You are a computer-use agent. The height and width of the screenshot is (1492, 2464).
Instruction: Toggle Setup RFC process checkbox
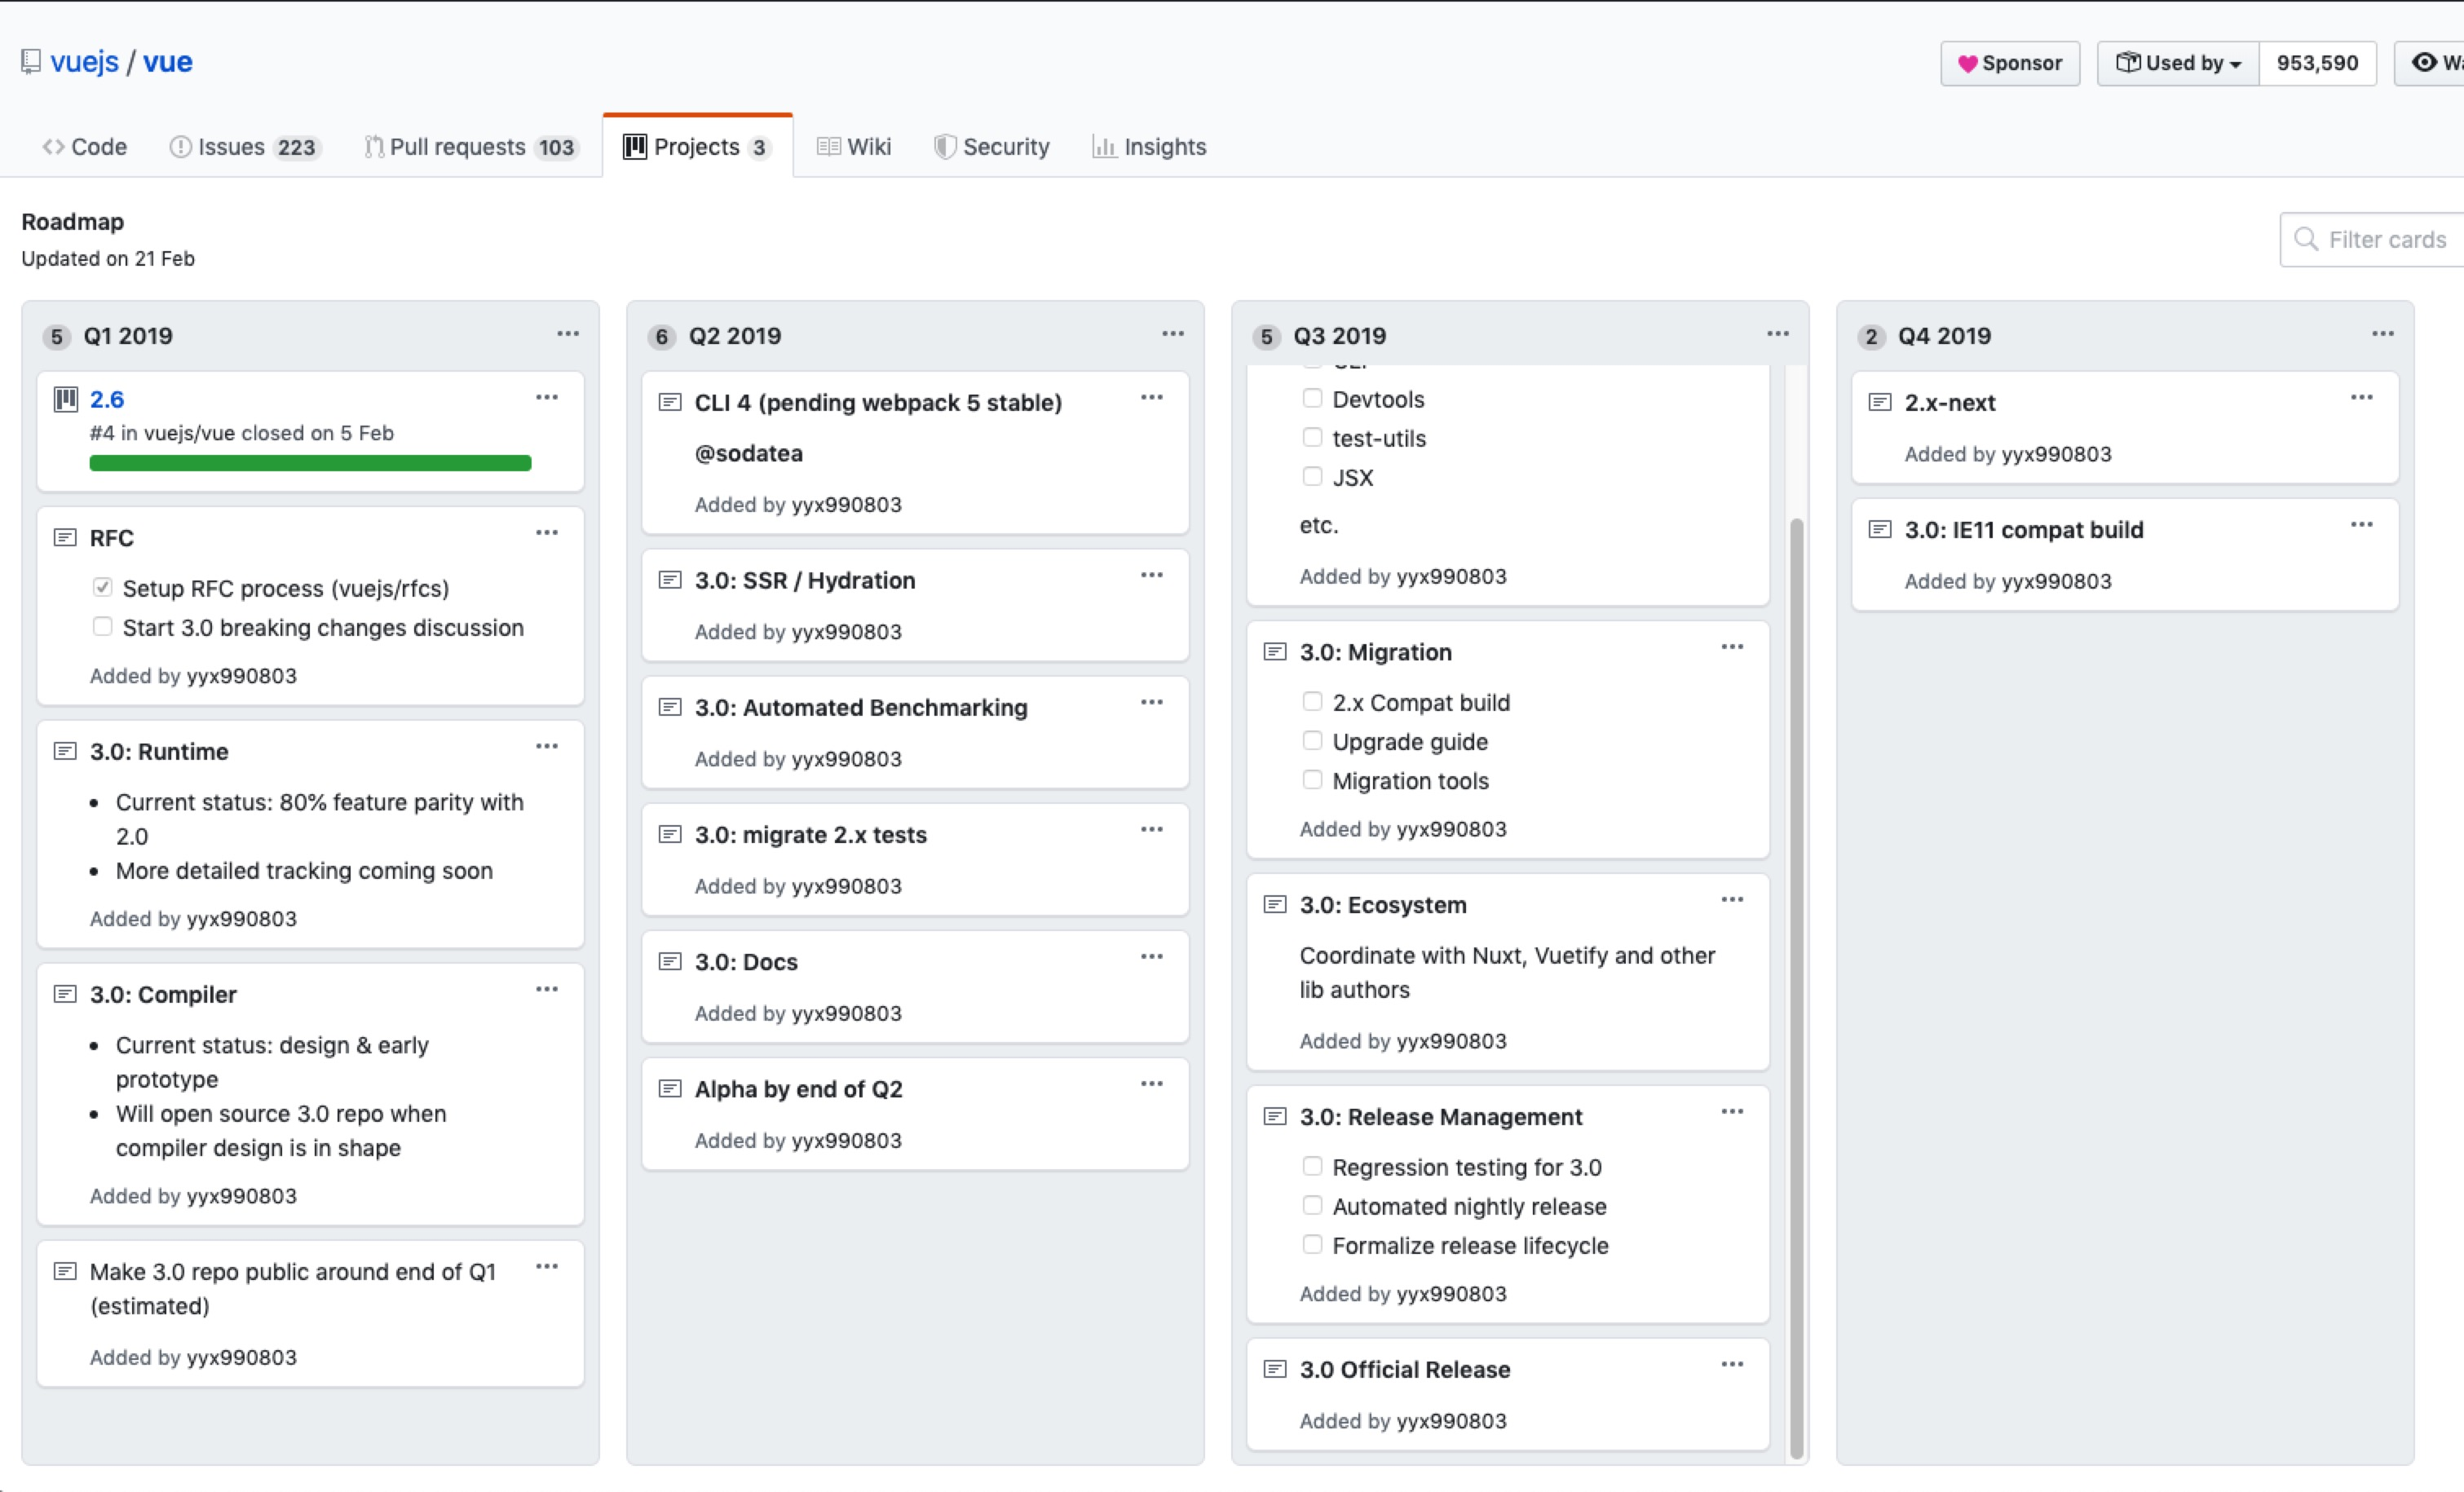click(x=103, y=587)
